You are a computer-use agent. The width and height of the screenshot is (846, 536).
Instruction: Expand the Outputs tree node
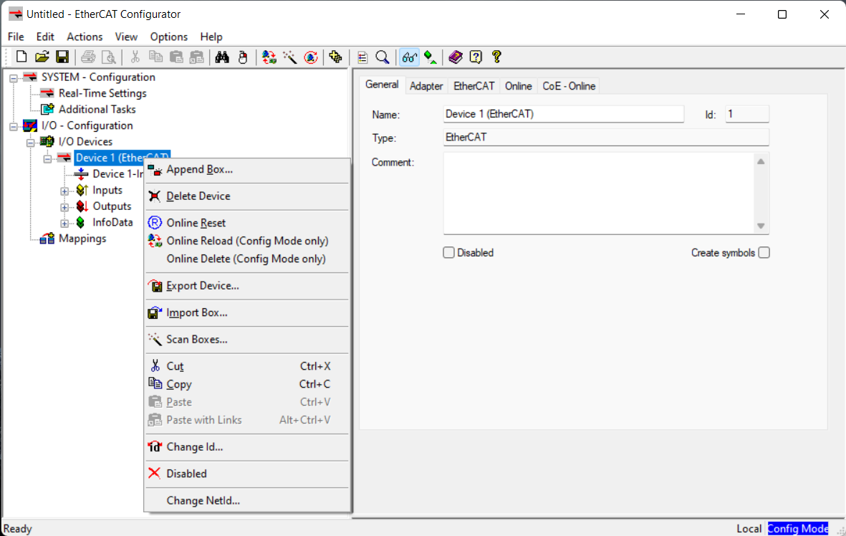point(64,207)
